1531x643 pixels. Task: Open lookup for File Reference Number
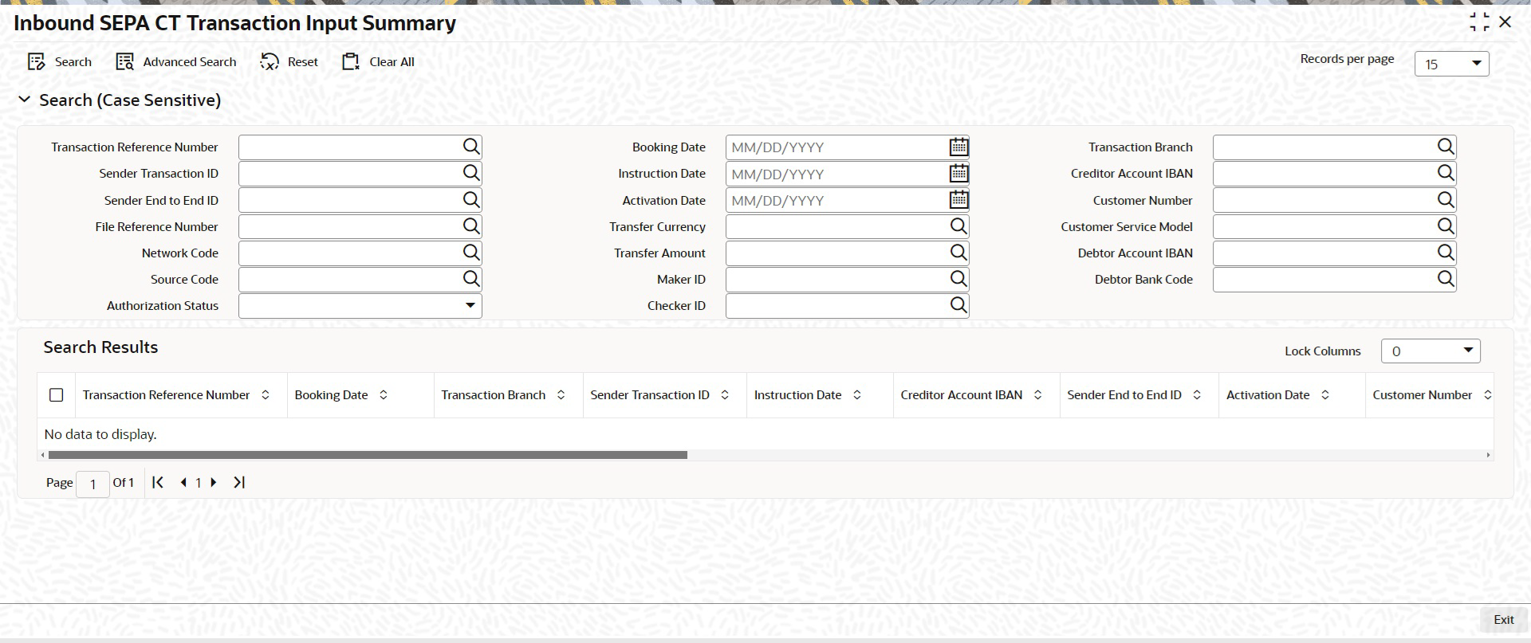471,226
